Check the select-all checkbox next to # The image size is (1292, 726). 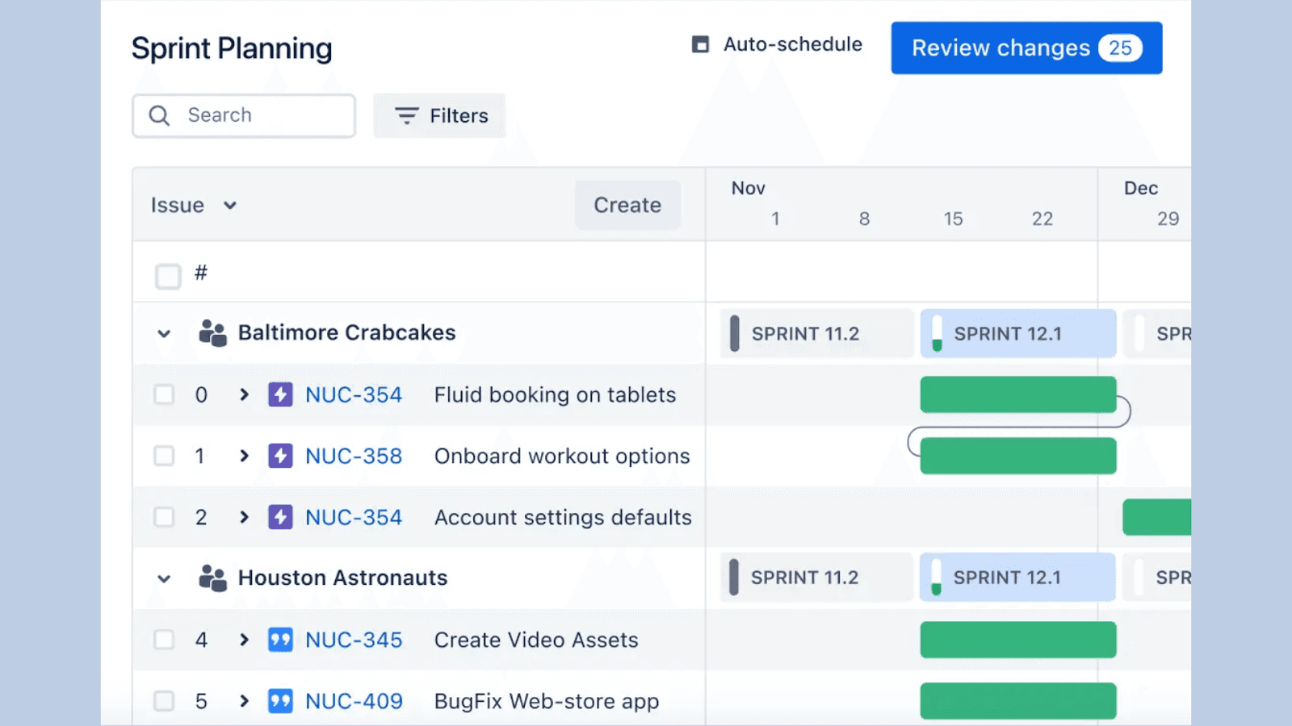pos(168,276)
